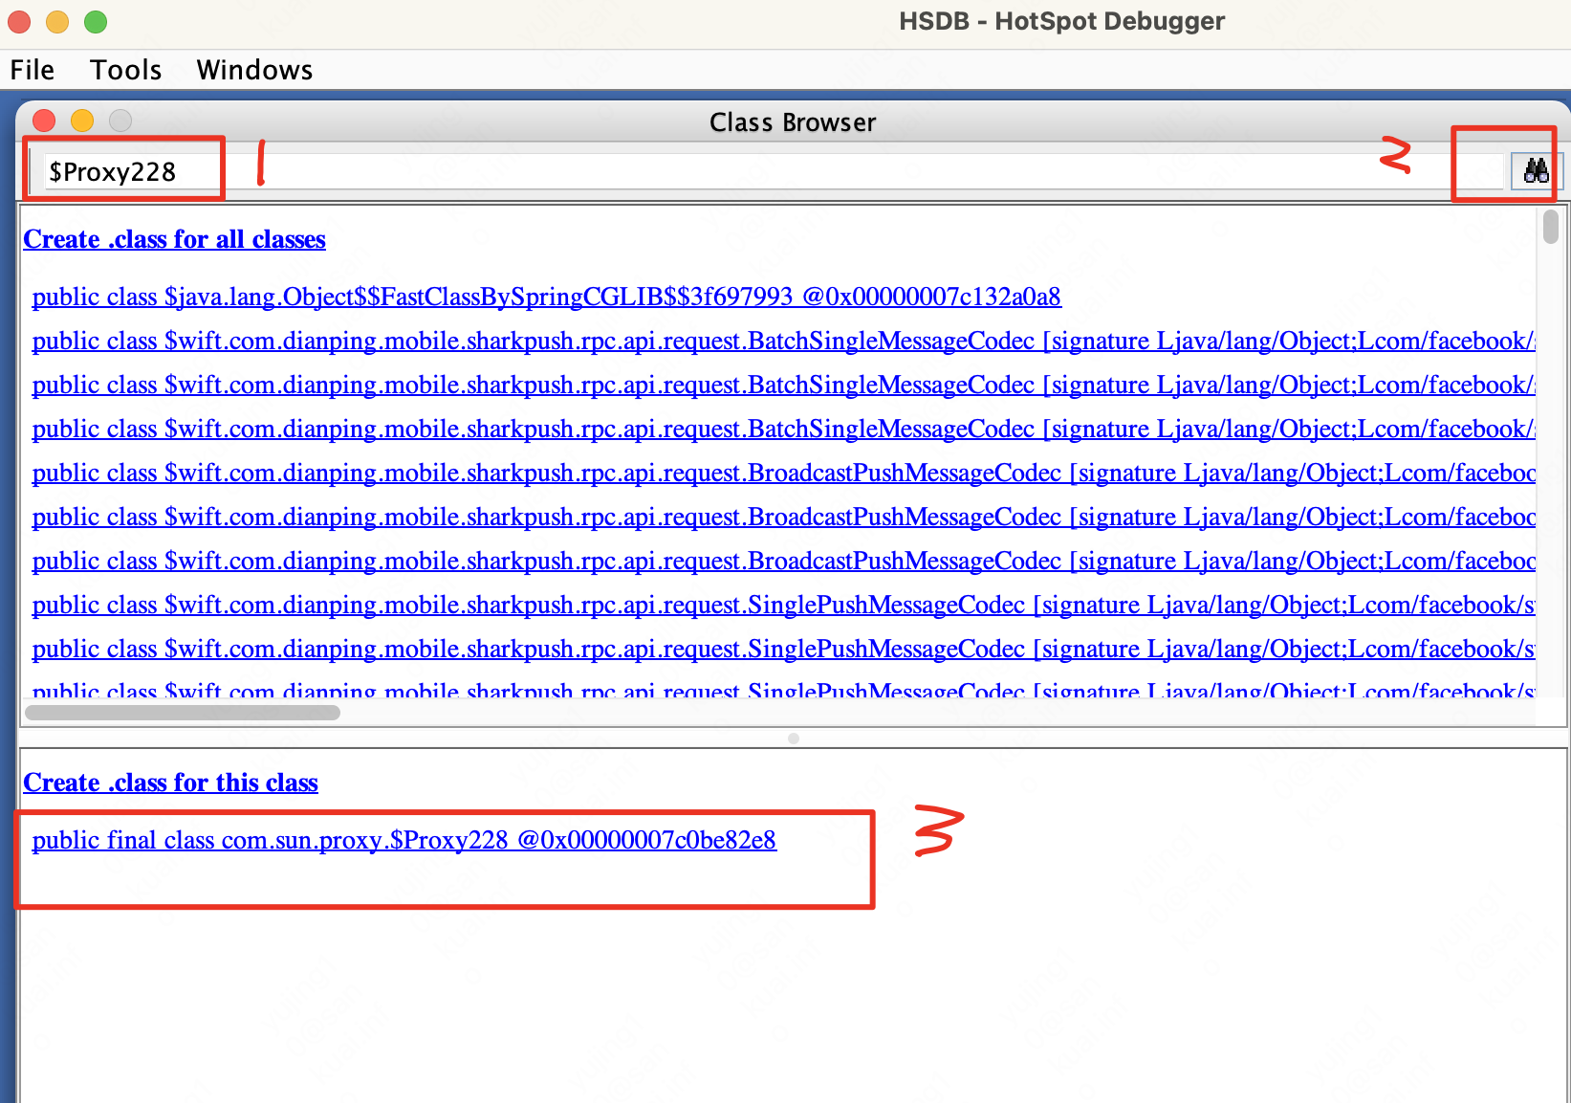
Task: Click the green zoom icon on main HSDB window
Action: (x=95, y=21)
